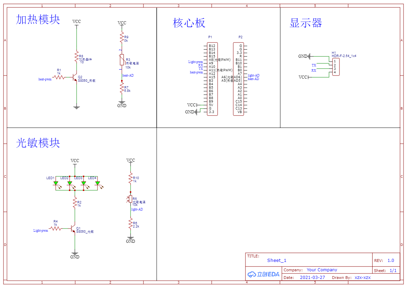Click S8050_光敏 transistor value text
The width and height of the screenshot is (407, 288).
[85, 232]
